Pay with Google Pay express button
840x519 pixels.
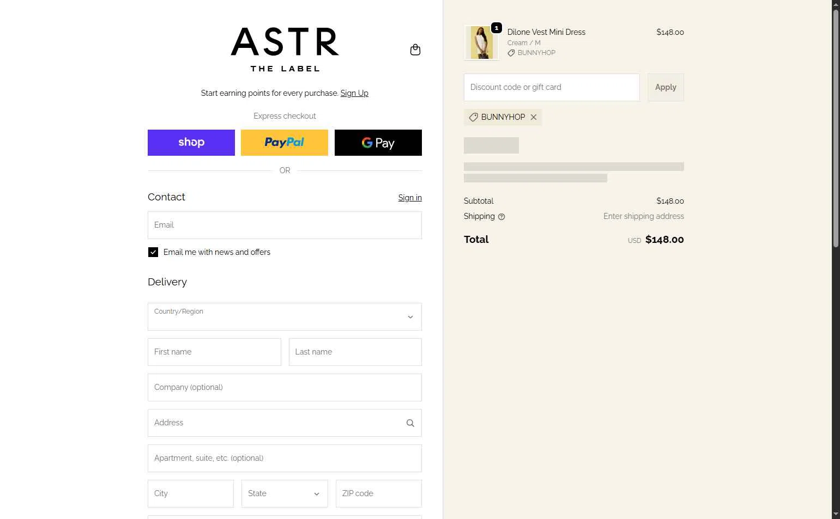click(x=378, y=143)
